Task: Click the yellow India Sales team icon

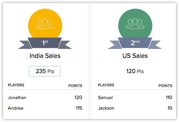Action: [x=45, y=23]
